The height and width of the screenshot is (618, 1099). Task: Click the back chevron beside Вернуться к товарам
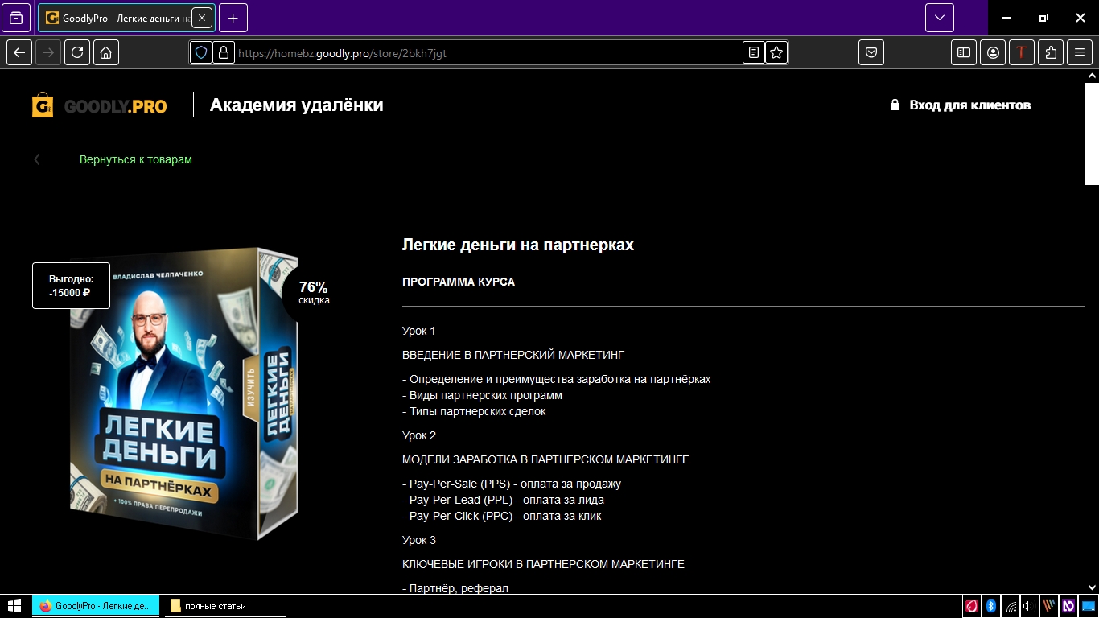[36, 159]
